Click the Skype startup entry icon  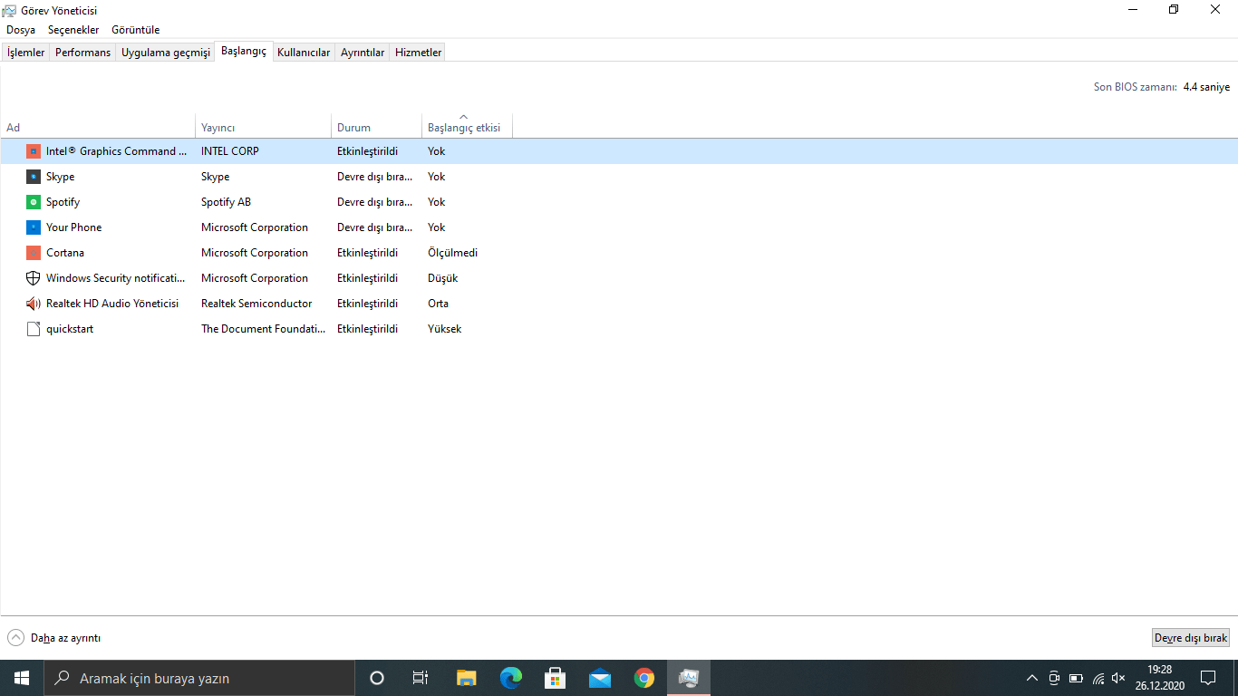34,177
